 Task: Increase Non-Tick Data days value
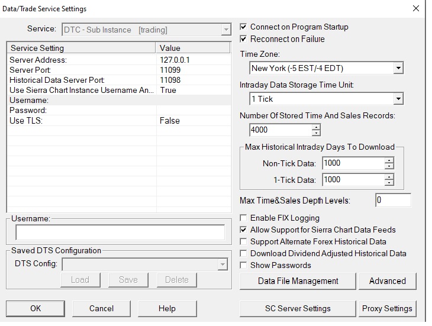(389, 160)
